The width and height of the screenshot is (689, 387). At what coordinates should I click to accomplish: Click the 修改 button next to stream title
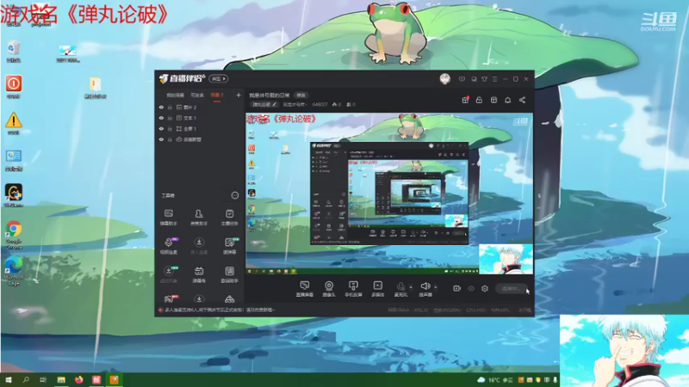pyautogui.click(x=301, y=95)
